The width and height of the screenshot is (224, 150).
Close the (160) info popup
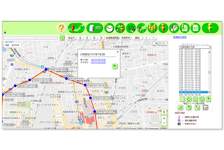(x=118, y=52)
